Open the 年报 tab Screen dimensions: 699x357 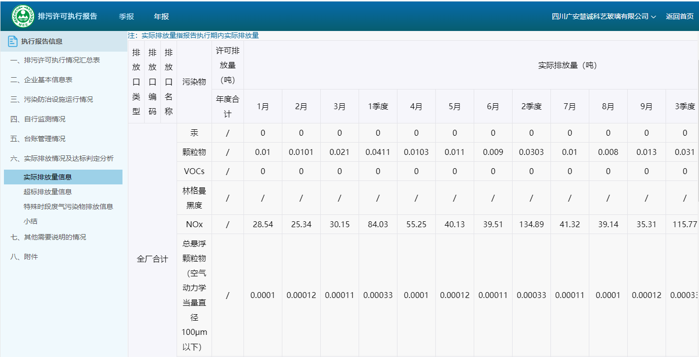[161, 16]
